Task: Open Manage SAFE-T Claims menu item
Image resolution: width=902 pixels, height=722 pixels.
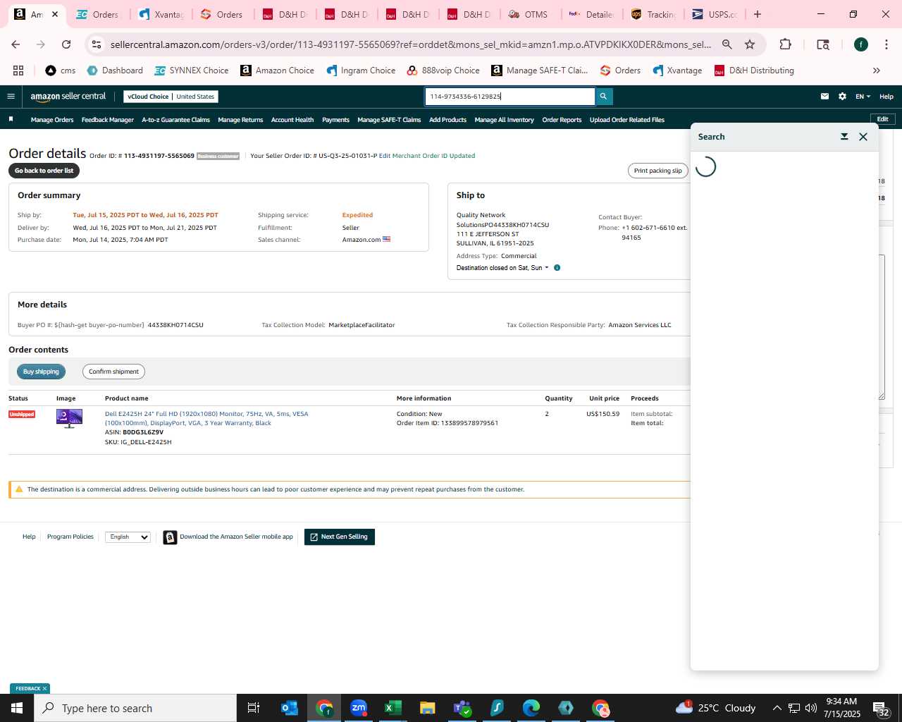Action: (x=389, y=120)
